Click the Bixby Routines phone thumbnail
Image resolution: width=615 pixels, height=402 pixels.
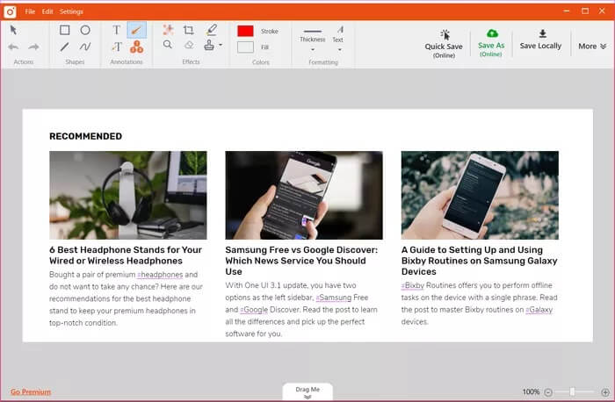click(480, 195)
